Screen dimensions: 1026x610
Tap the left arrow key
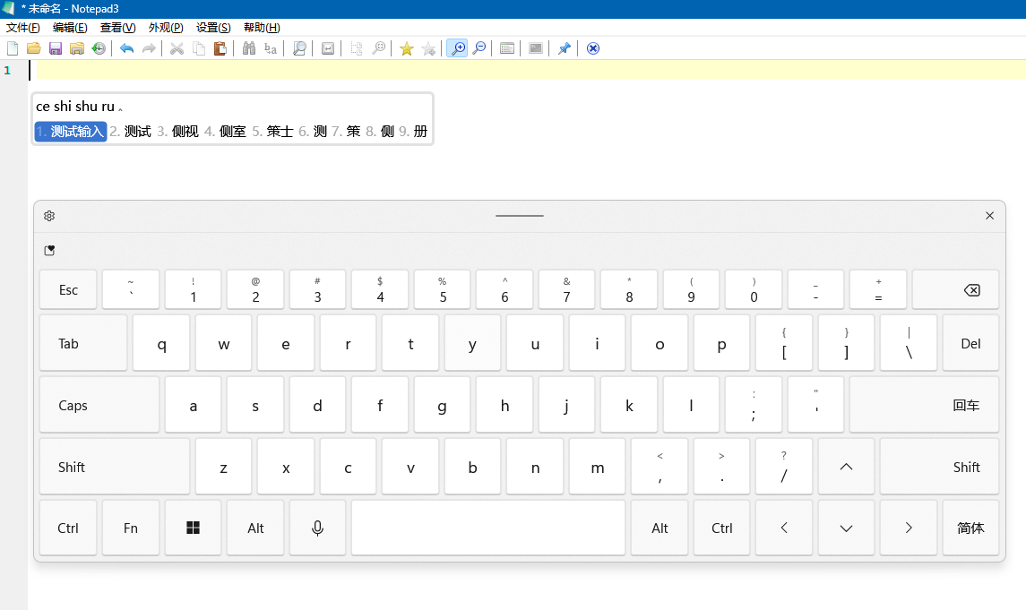pos(784,528)
